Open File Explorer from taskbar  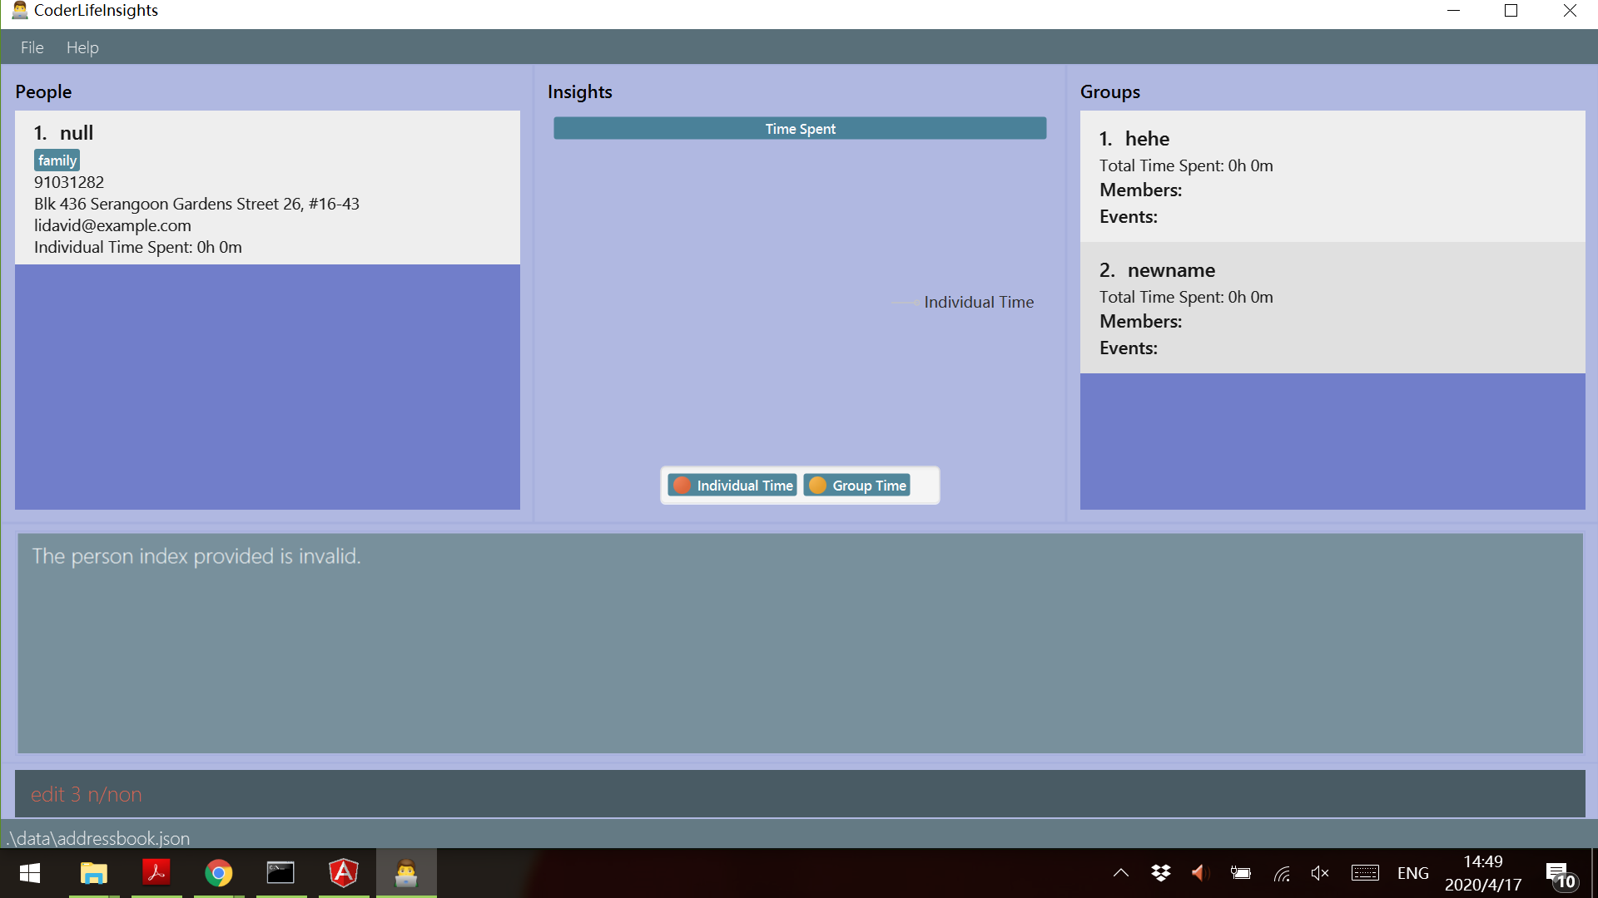93,873
